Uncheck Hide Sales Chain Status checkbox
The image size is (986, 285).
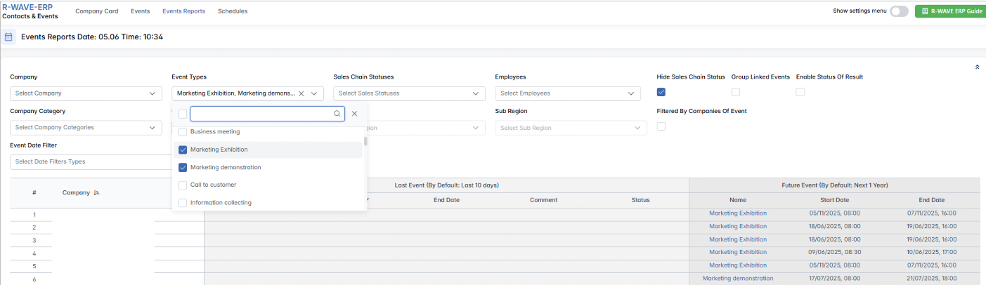point(661,92)
